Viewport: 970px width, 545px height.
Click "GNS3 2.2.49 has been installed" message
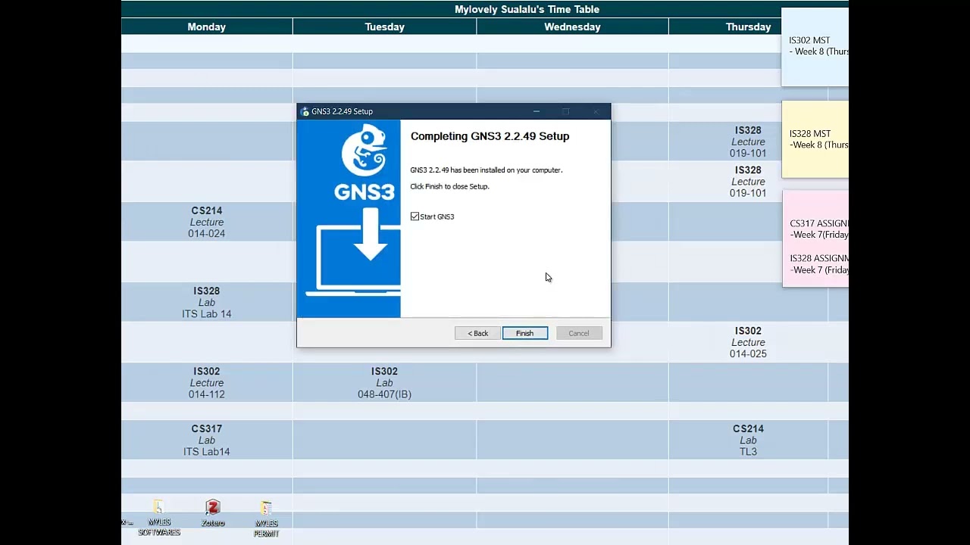click(x=487, y=170)
